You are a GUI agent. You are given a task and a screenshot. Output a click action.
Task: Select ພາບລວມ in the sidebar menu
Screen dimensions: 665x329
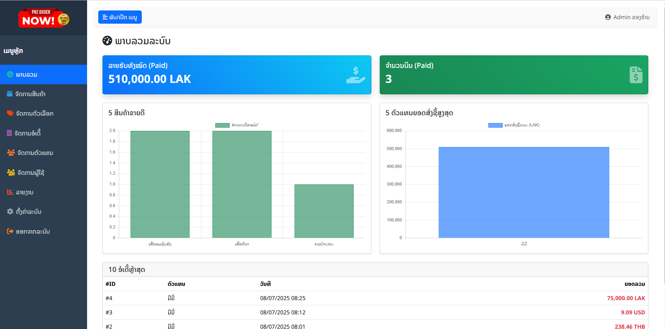tap(26, 75)
